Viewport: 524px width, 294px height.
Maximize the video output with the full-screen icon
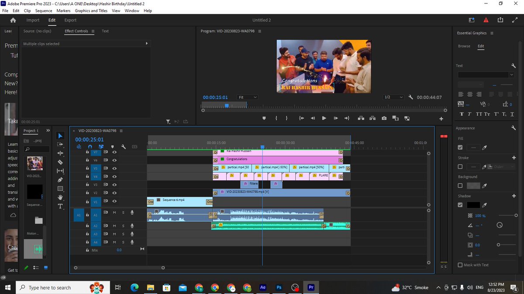click(x=514, y=20)
